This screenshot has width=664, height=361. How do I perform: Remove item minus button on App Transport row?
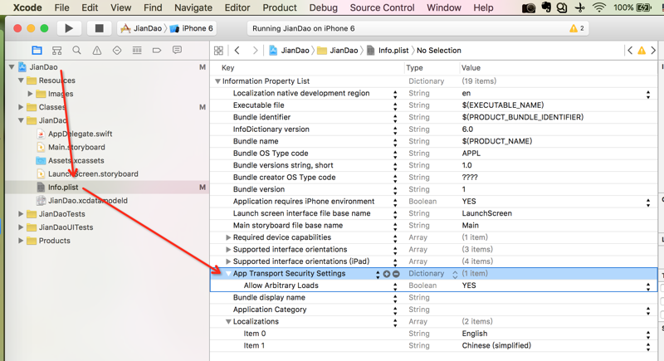396,274
